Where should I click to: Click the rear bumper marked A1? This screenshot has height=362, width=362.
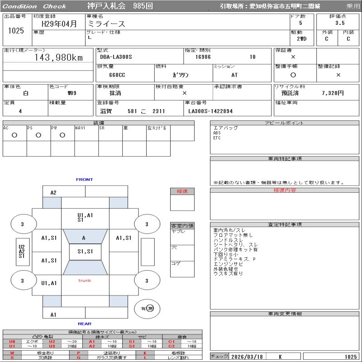pos(53,314)
